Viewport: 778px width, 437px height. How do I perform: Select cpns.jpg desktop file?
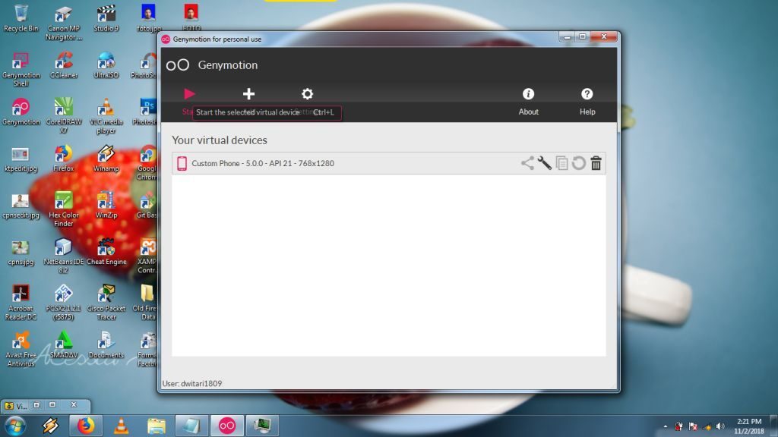click(21, 252)
